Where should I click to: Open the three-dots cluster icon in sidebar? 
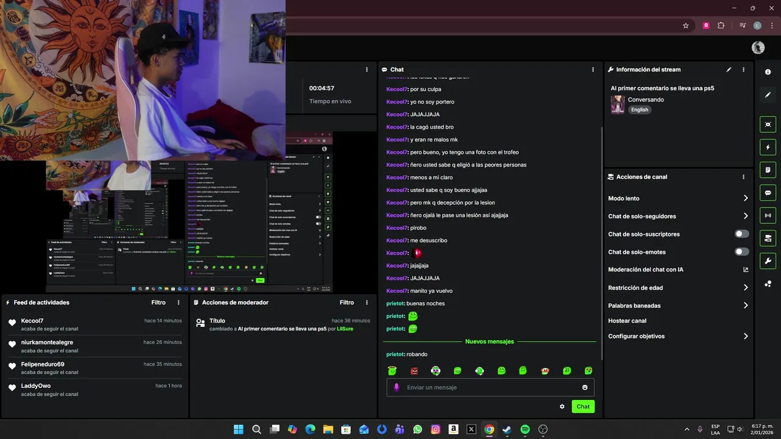pyautogui.click(x=768, y=284)
